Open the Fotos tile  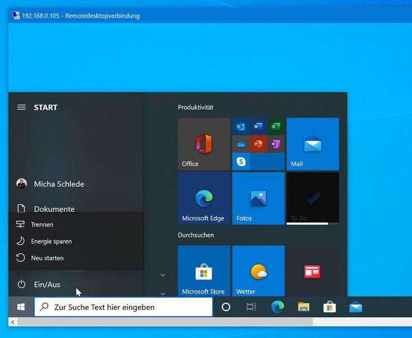tap(258, 198)
